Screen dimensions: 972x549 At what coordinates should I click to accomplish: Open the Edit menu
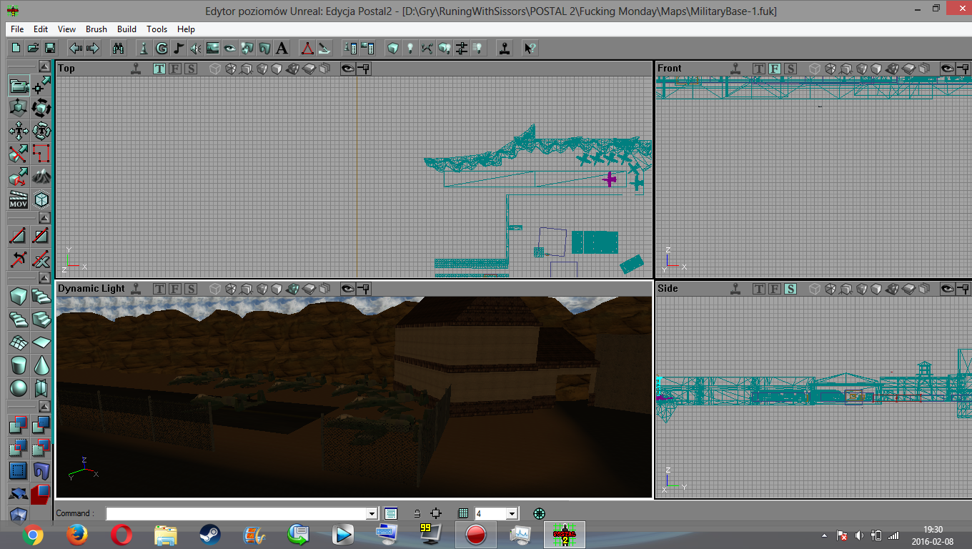41,29
